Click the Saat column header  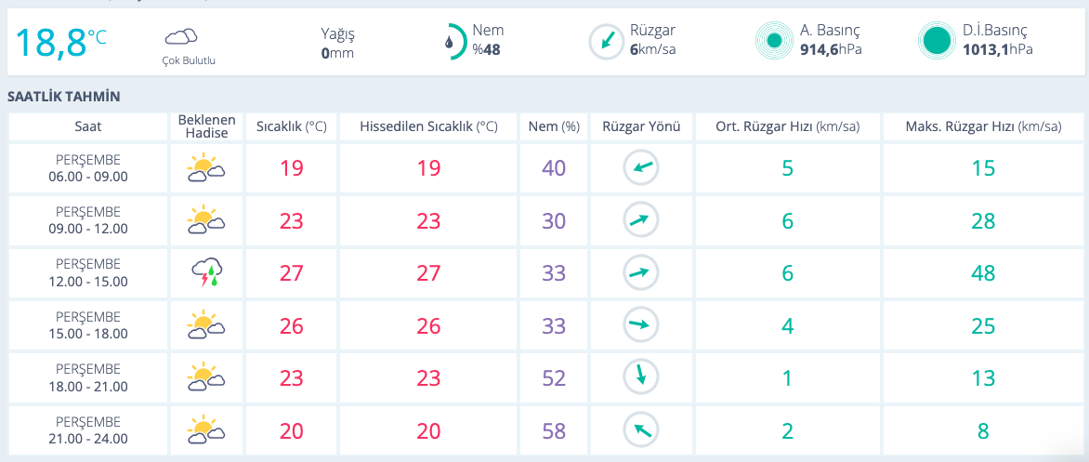click(88, 126)
